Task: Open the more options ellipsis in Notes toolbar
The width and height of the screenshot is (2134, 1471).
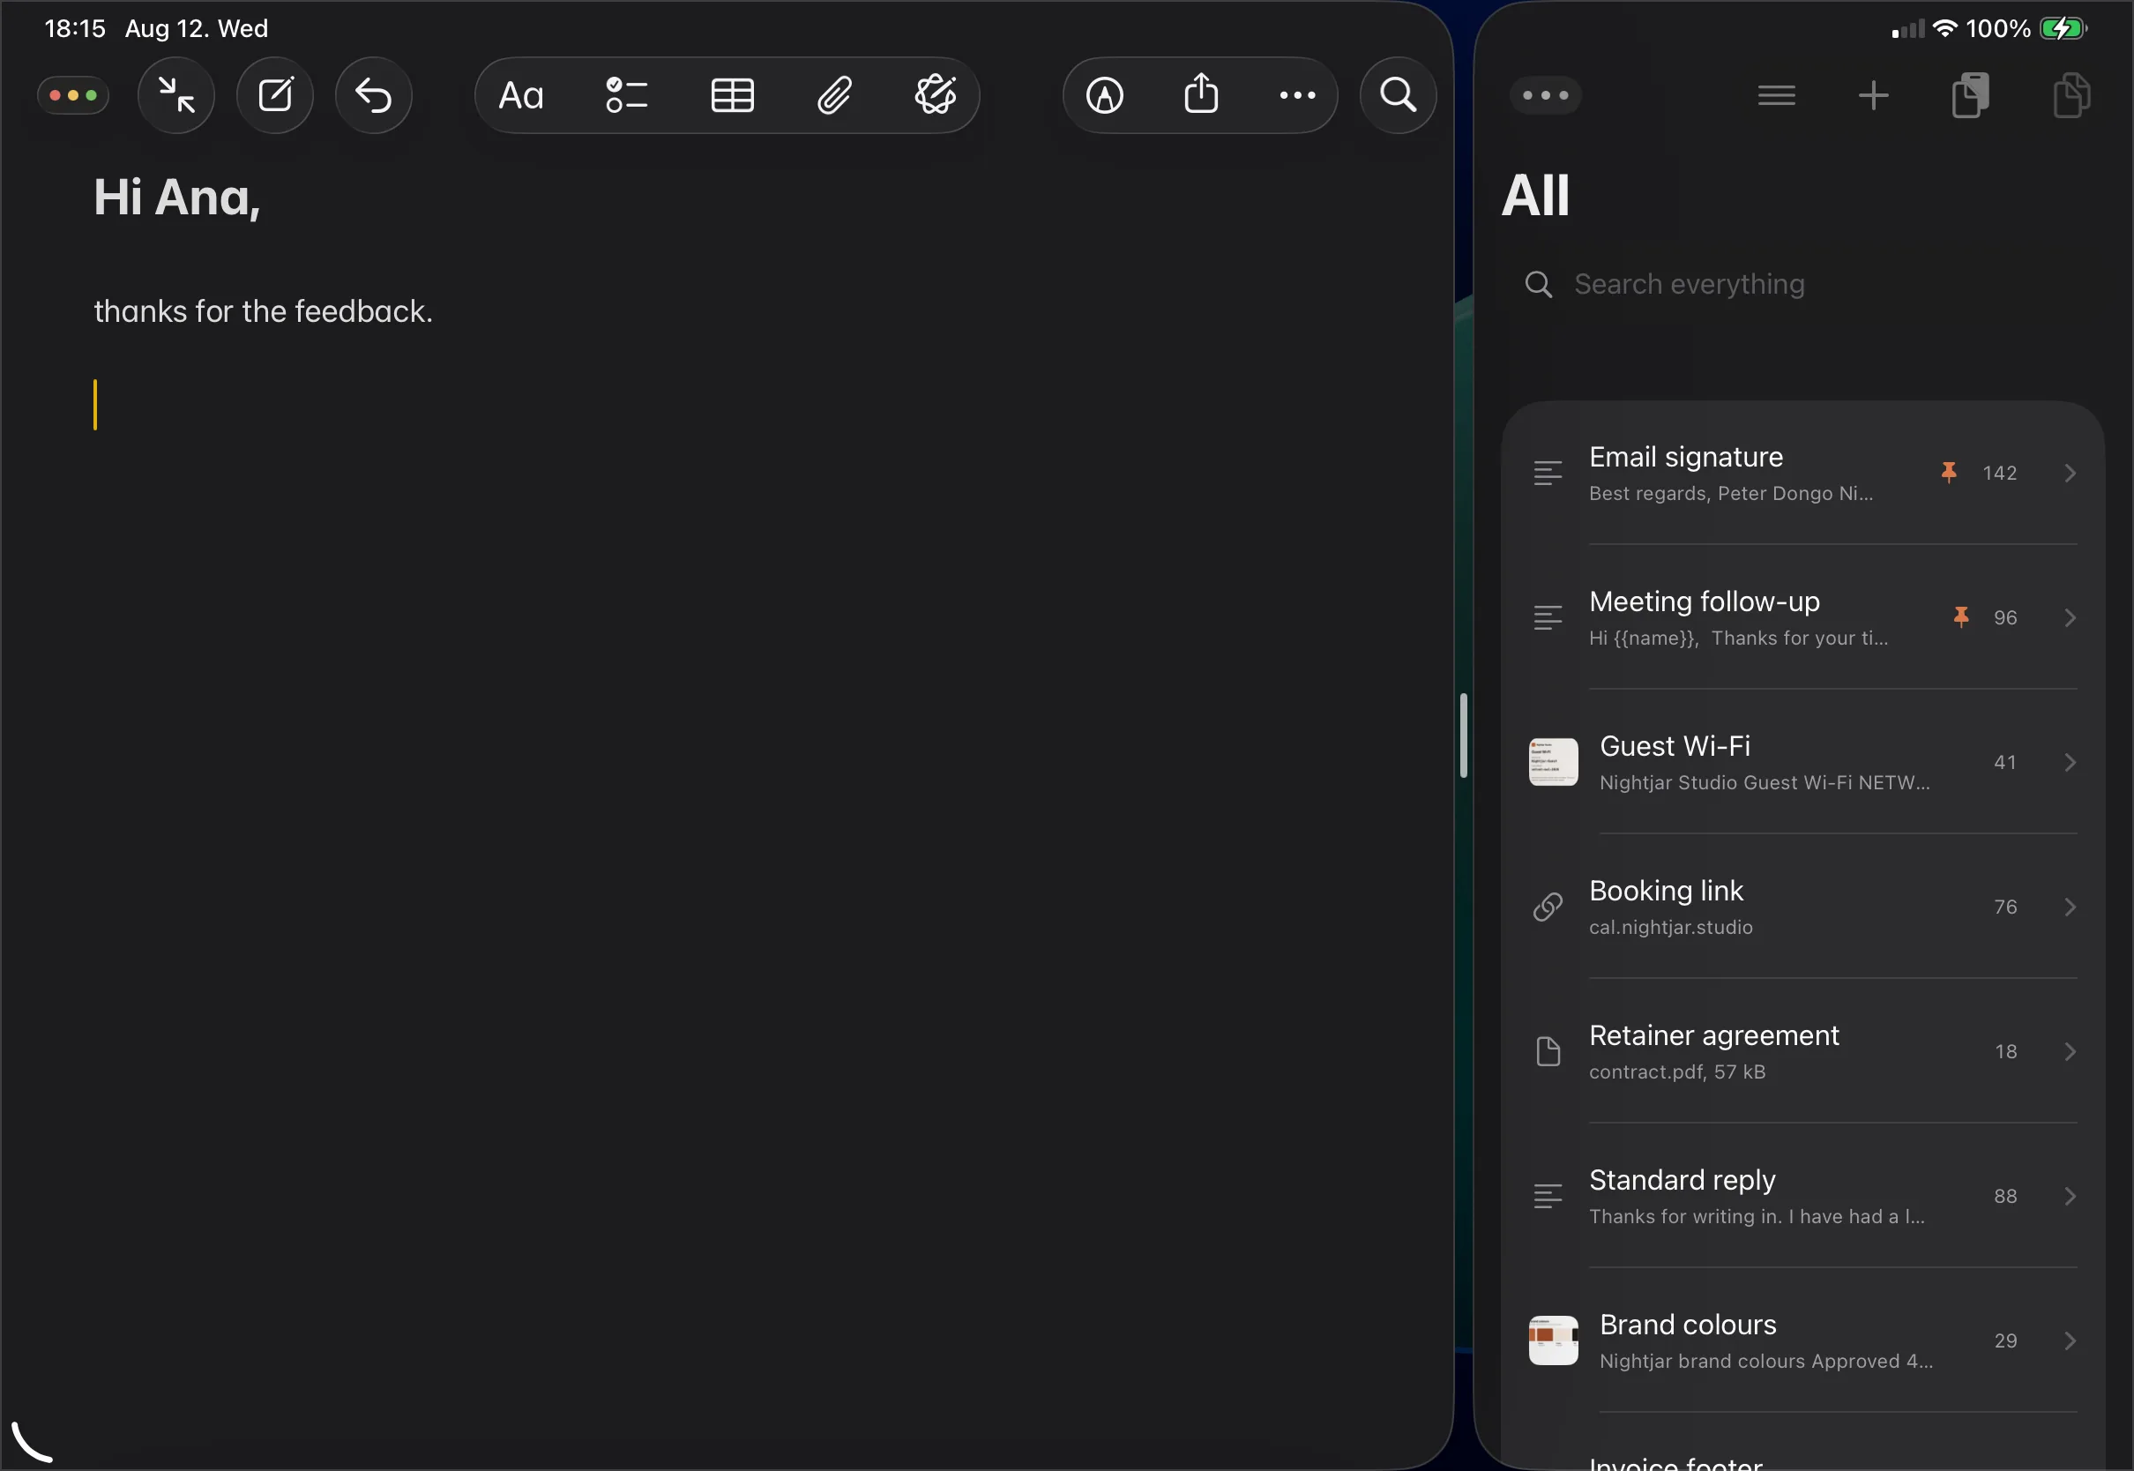Action: [1297, 95]
